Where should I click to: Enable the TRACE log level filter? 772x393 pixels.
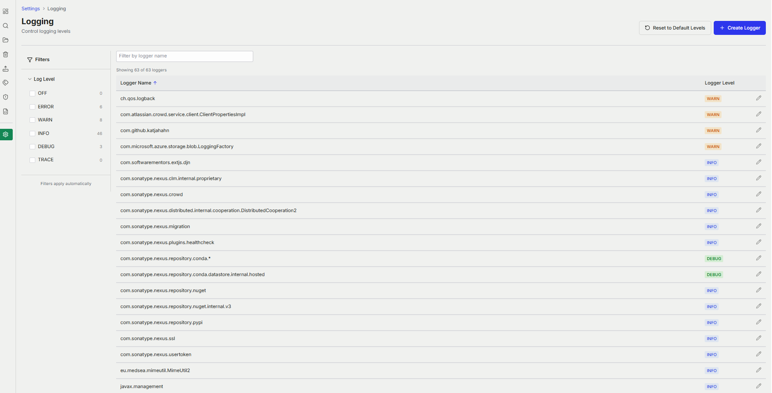point(32,160)
